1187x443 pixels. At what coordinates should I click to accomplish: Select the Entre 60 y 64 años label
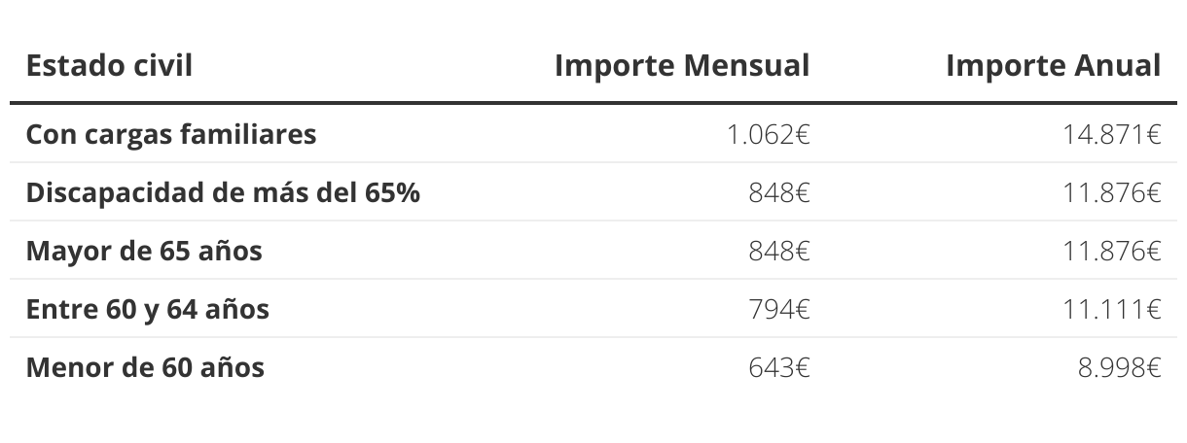coord(148,309)
